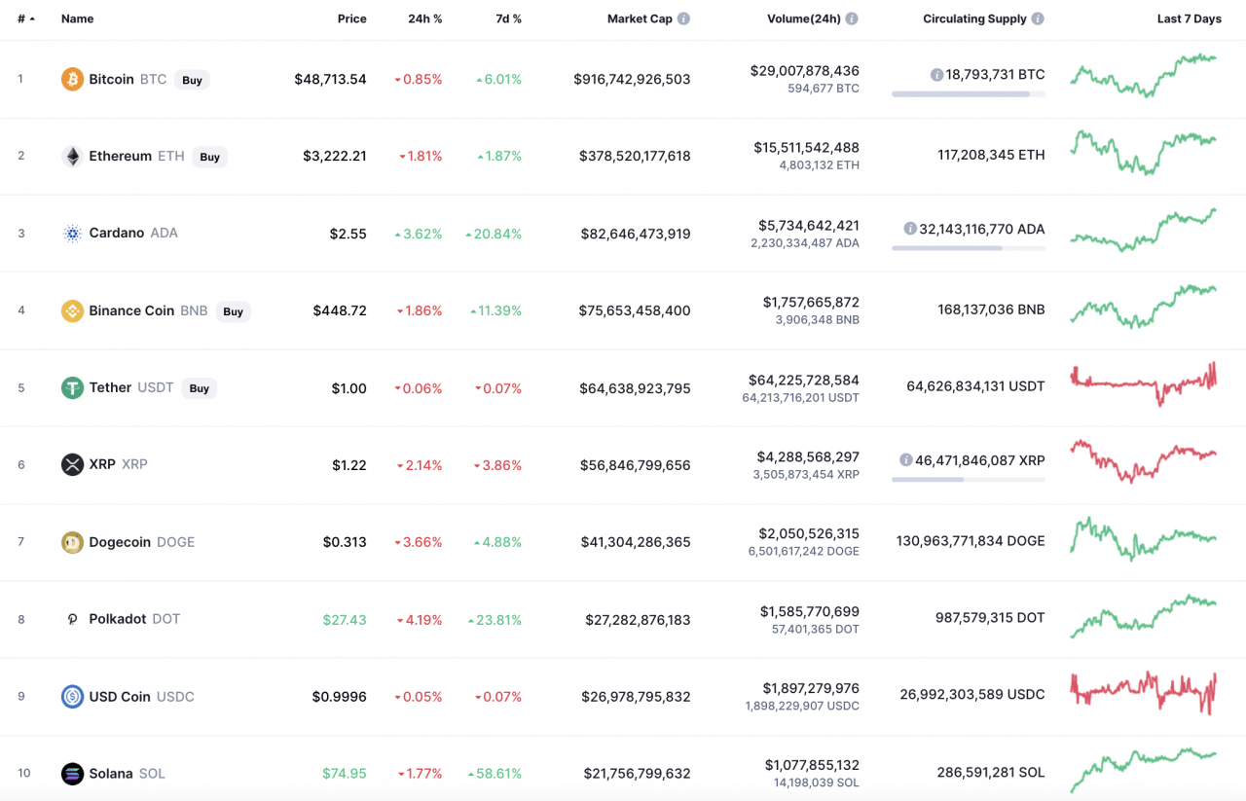Click the info icon beside 18,793,731 BTC supply

coord(936,73)
